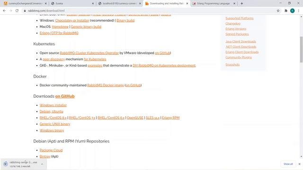Open the MacOS Generic binary build link
This screenshot has width=303, height=170.
coord(86,27)
